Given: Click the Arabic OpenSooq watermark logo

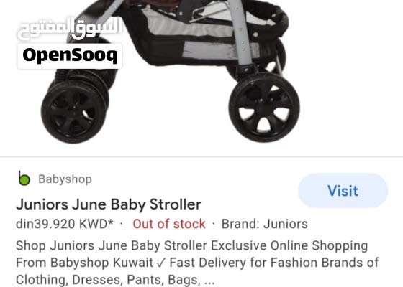Looking at the screenshot, I should click(69, 28).
